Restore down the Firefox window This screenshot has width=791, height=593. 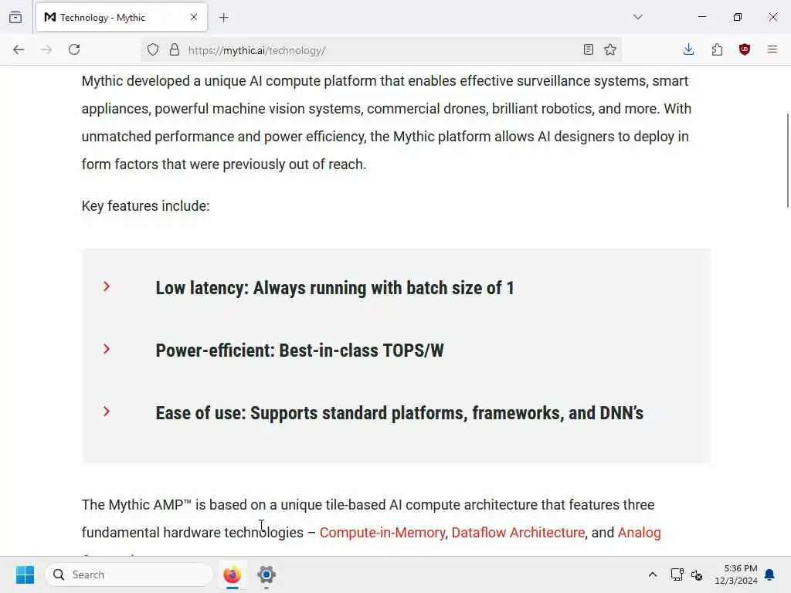pyautogui.click(x=738, y=17)
